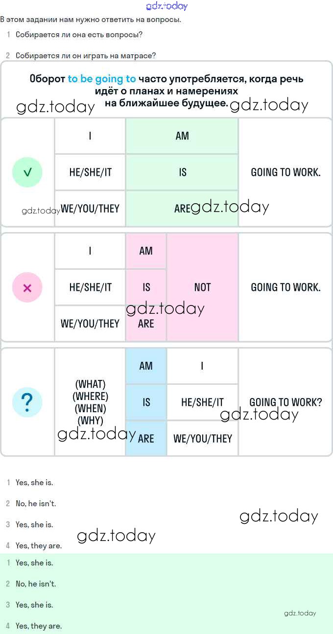Open the gdz.today link at top
This screenshot has width=333, height=634.
[166, 6]
